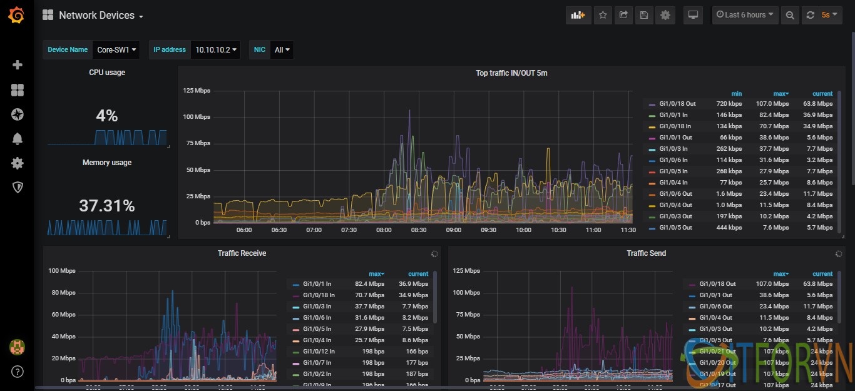
Task: Click the Gi1/0/1 In color swatch in top legend
Action: point(652,116)
